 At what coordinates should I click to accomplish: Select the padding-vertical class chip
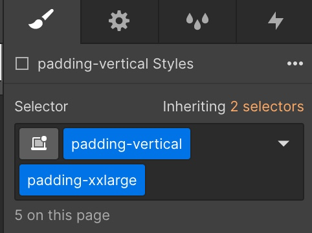pyautogui.click(x=127, y=144)
